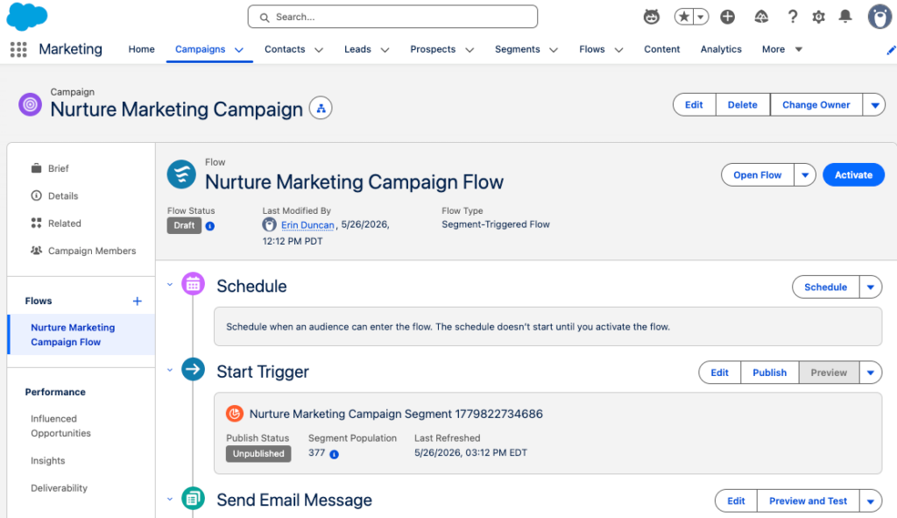Open the user profile avatar

(x=879, y=17)
